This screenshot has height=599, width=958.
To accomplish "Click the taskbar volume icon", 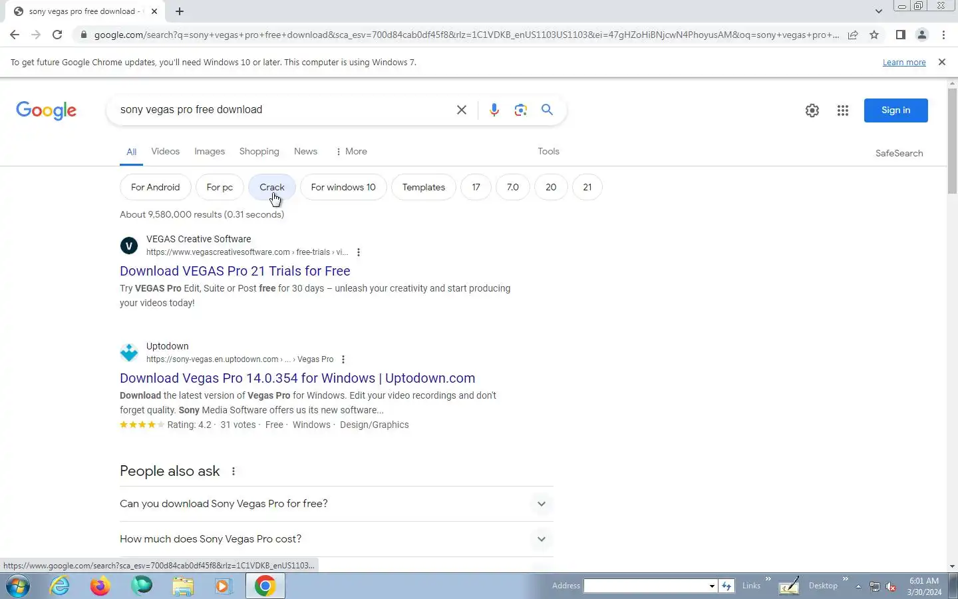I will [x=891, y=586].
